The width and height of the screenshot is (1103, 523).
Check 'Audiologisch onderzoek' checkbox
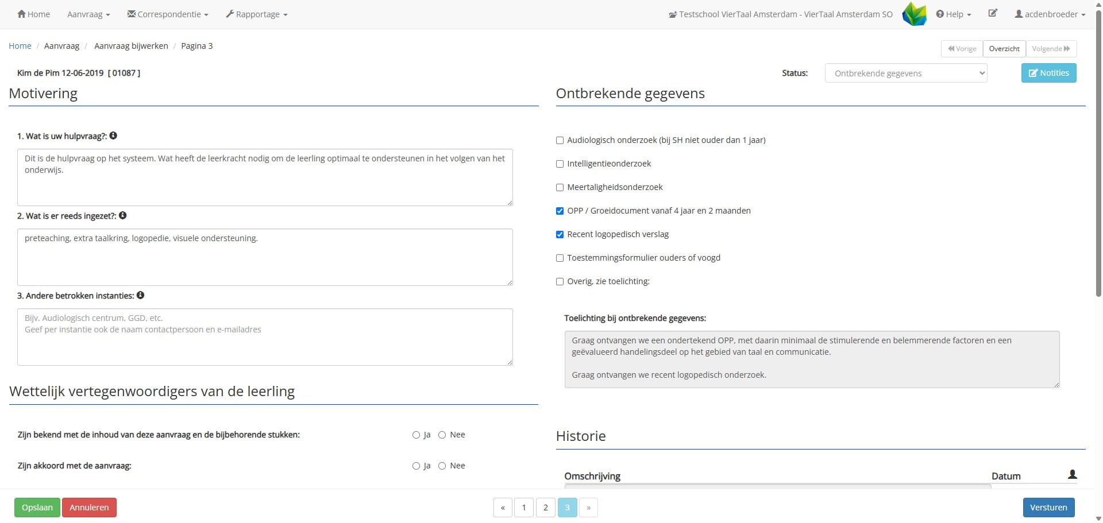coord(560,140)
